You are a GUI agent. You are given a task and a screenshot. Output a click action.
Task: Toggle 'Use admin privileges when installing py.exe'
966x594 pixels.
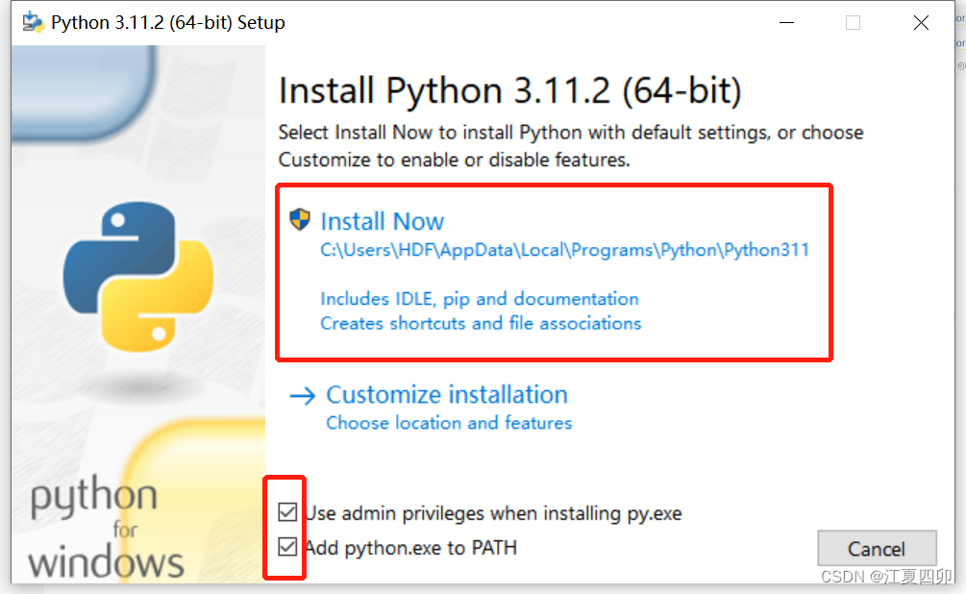(x=285, y=512)
